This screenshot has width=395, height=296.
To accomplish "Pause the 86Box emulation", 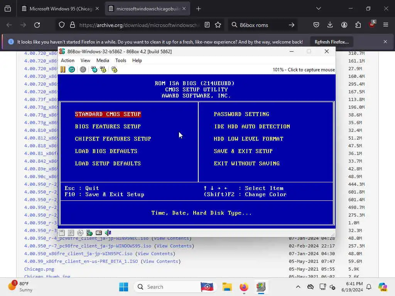I will click(x=63, y=69).
